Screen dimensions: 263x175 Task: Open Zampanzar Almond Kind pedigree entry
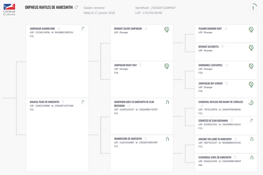pyautogui.click(x=42, y=29)
